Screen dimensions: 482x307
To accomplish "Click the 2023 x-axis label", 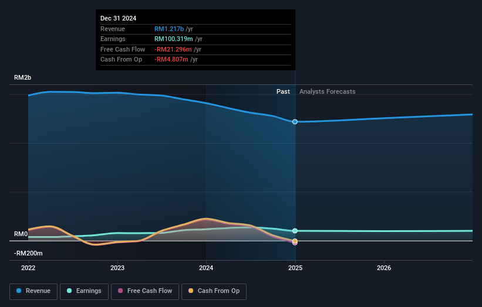I will click(117, 268).
